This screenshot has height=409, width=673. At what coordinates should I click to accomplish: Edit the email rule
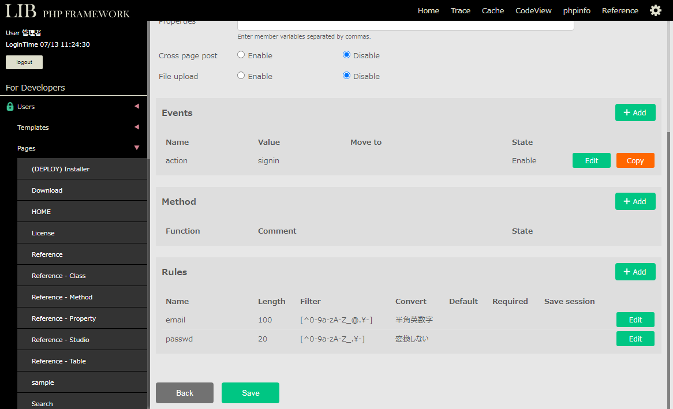[x=635, y=320]
